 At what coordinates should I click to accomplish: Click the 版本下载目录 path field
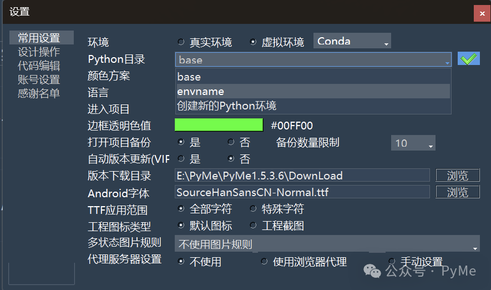click(x=302, y=175)
